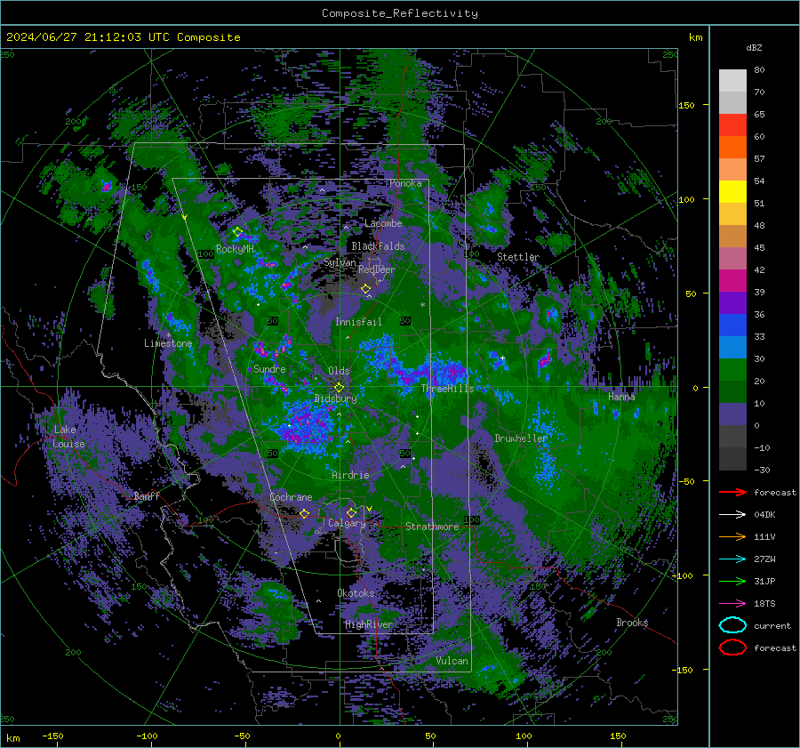The image size is (800, 748).
Task: Click the red swatch in the dBZ scale
Action: pos(732,125)
